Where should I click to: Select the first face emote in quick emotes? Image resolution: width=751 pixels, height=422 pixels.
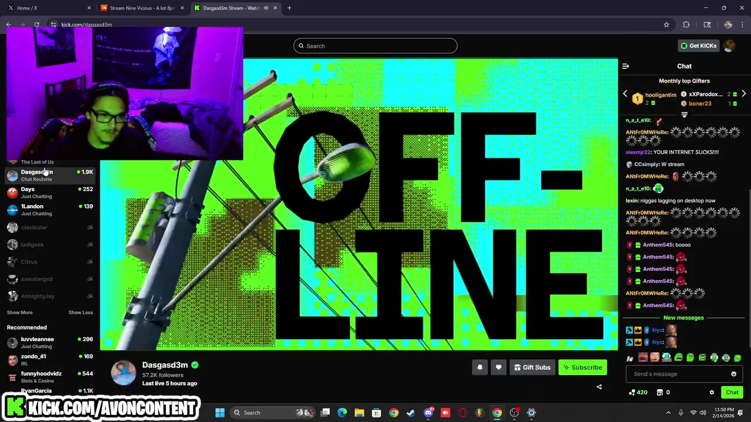pos(642,358)
